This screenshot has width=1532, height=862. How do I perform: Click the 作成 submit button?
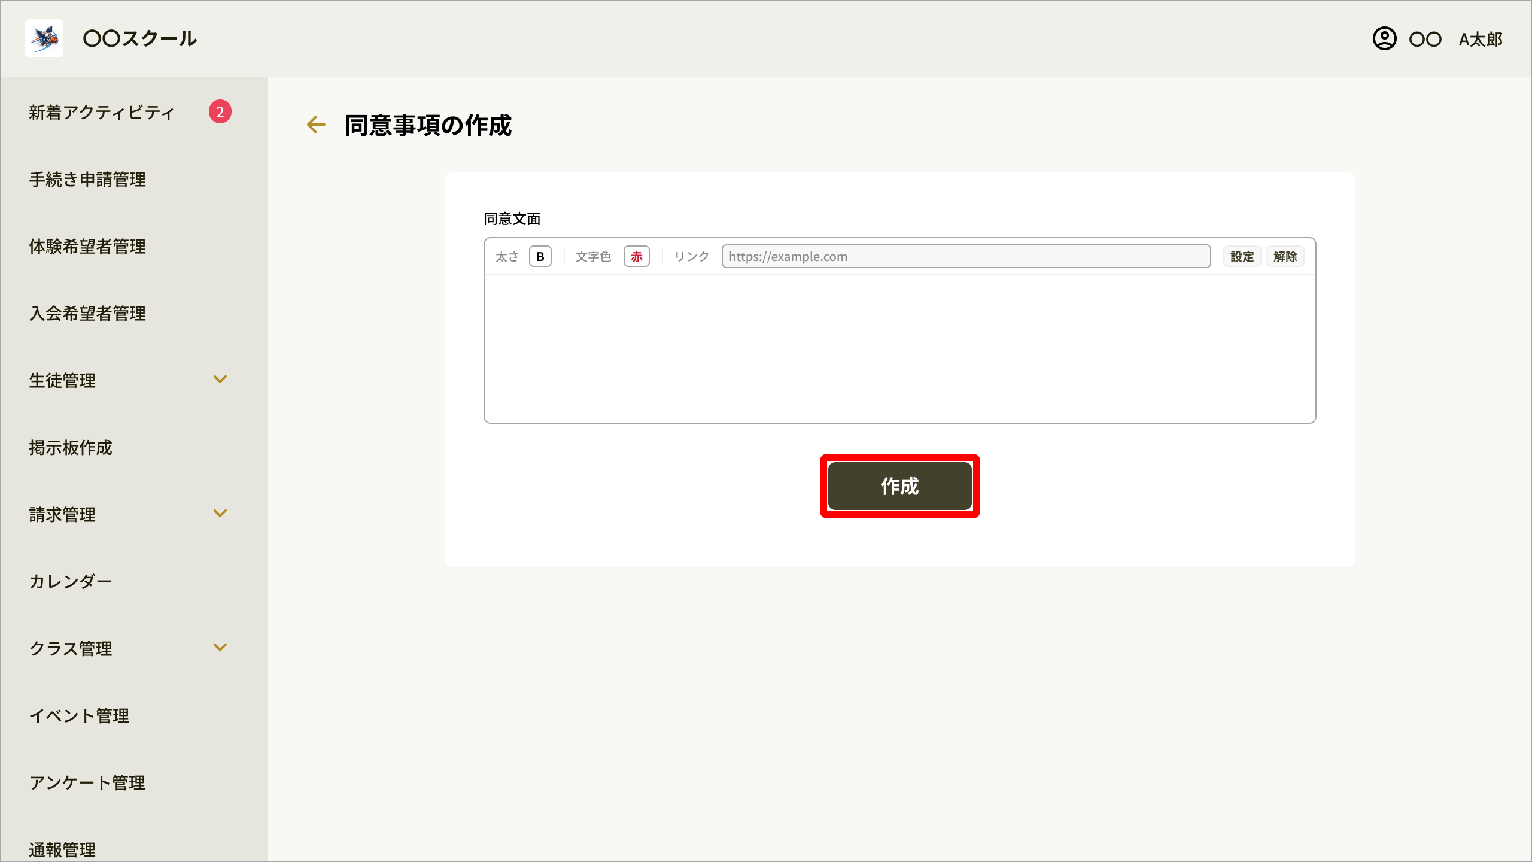(899, 486)
